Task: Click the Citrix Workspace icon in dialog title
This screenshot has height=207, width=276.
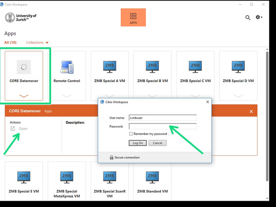Action: pyautogui.click(x=102, y=102)
